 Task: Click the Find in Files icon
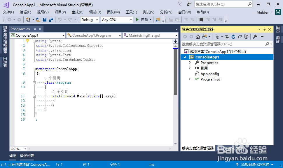point(158,19)
